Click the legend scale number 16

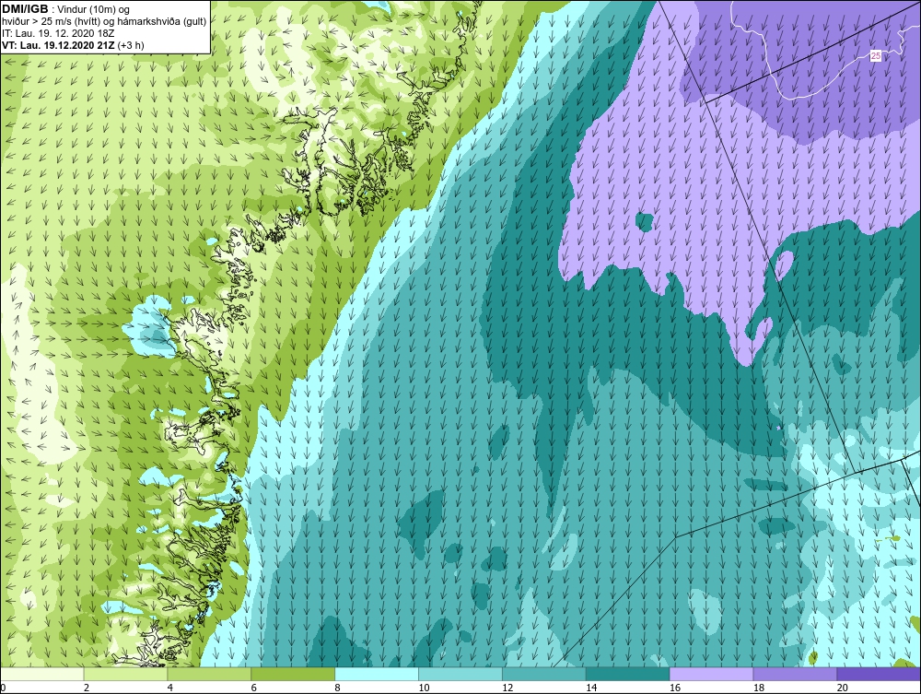coord(675,688)
